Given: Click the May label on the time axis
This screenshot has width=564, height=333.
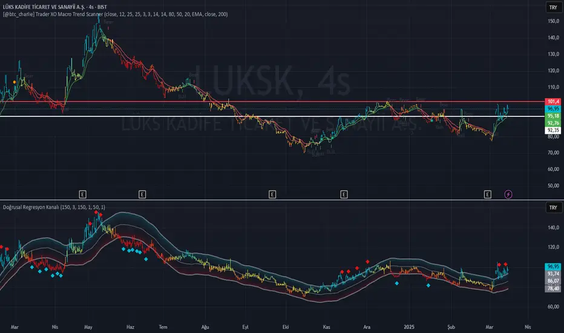Looking at the screenshot, I should pos(88,327).
